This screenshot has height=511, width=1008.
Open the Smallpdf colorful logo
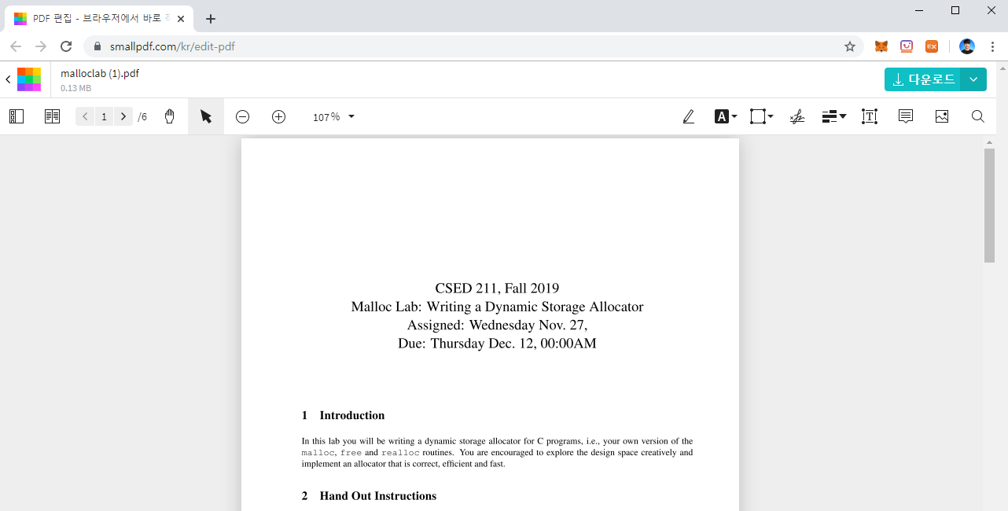click(x=29, y=79)
